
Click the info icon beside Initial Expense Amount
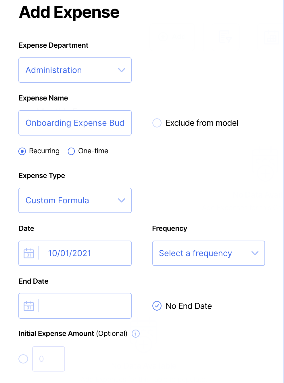point(136,334)
